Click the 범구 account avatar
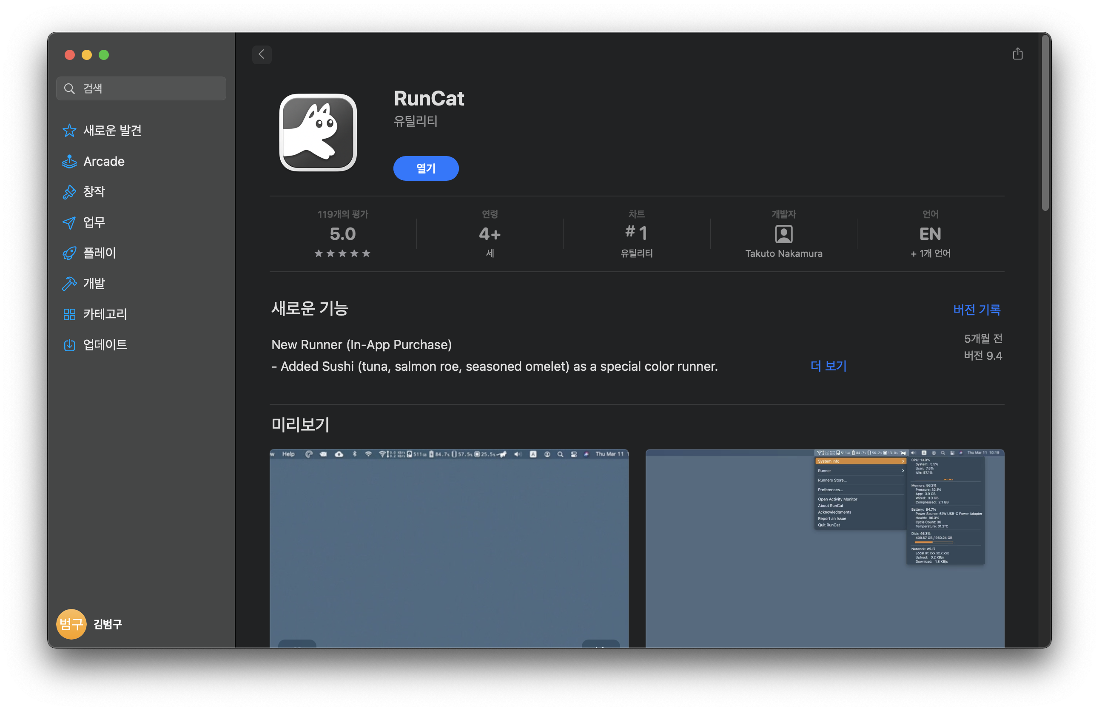The width and height of the screenshot is (1099, 711). tap(71, 624)
